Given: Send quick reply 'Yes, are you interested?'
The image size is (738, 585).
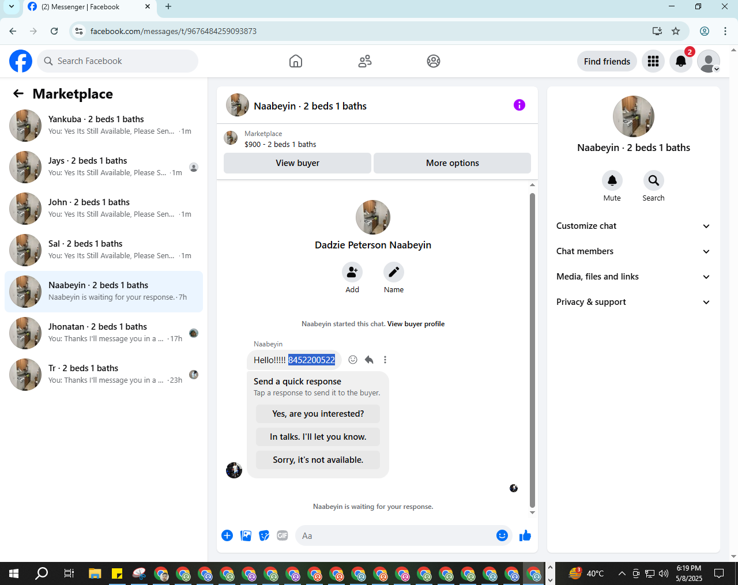Looking at the screenshot, I should pos(318,414).
